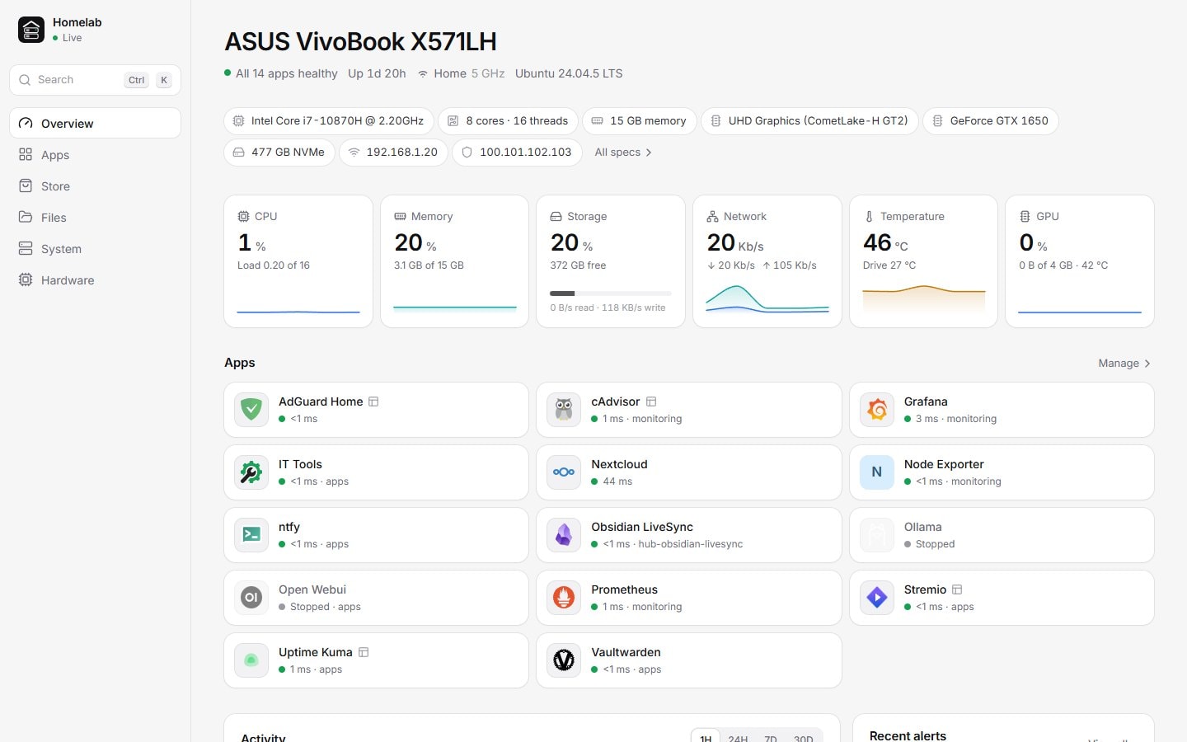This screenshot has height=742, width=1187.
Task: Select the 1H activity range tab
Action: click(706, 739)
